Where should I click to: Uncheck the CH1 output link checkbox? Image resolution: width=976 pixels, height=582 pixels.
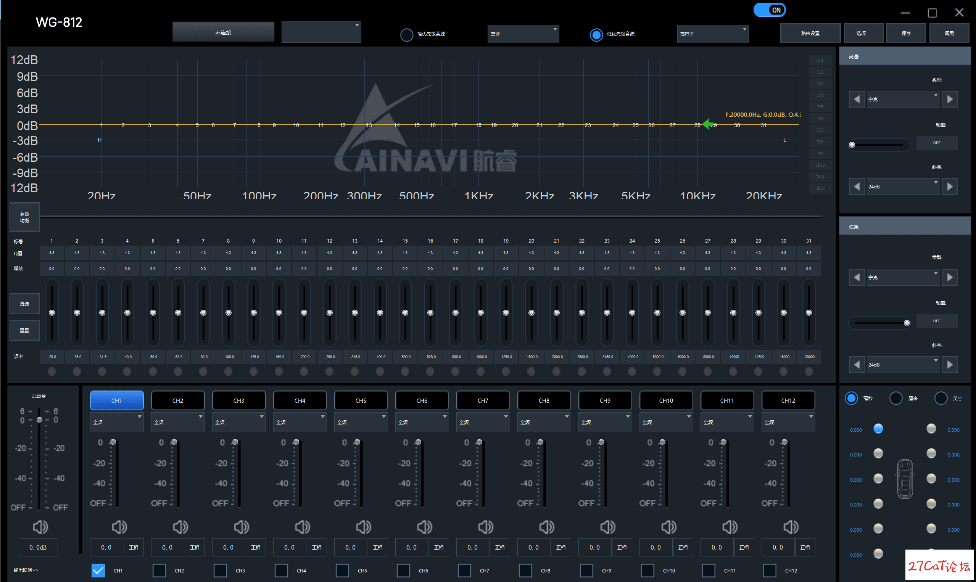point(98,570)
